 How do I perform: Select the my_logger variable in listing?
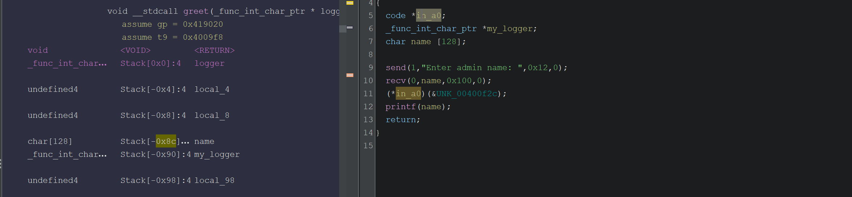coord(217,154)
